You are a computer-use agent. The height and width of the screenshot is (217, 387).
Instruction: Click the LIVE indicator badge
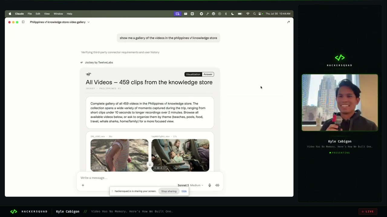pyautogui.click(x=368, y=212)
